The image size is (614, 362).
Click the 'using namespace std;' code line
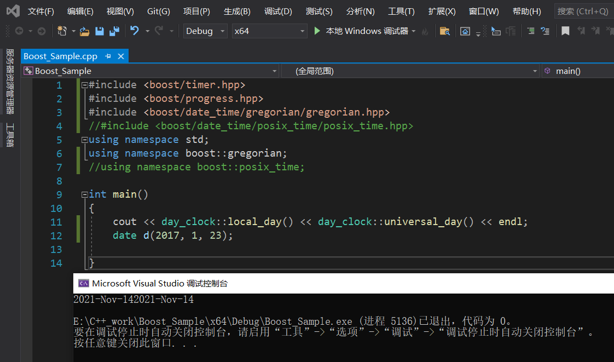tap(149, 140)
